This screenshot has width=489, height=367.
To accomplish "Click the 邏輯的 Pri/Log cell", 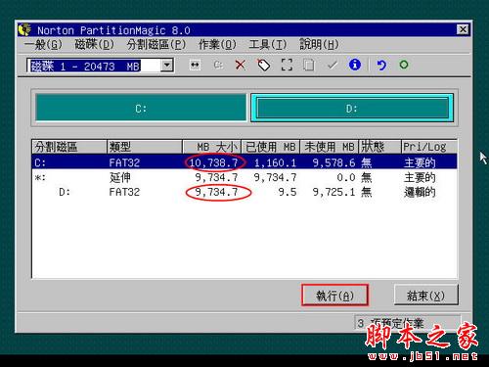I will point(420,192).
